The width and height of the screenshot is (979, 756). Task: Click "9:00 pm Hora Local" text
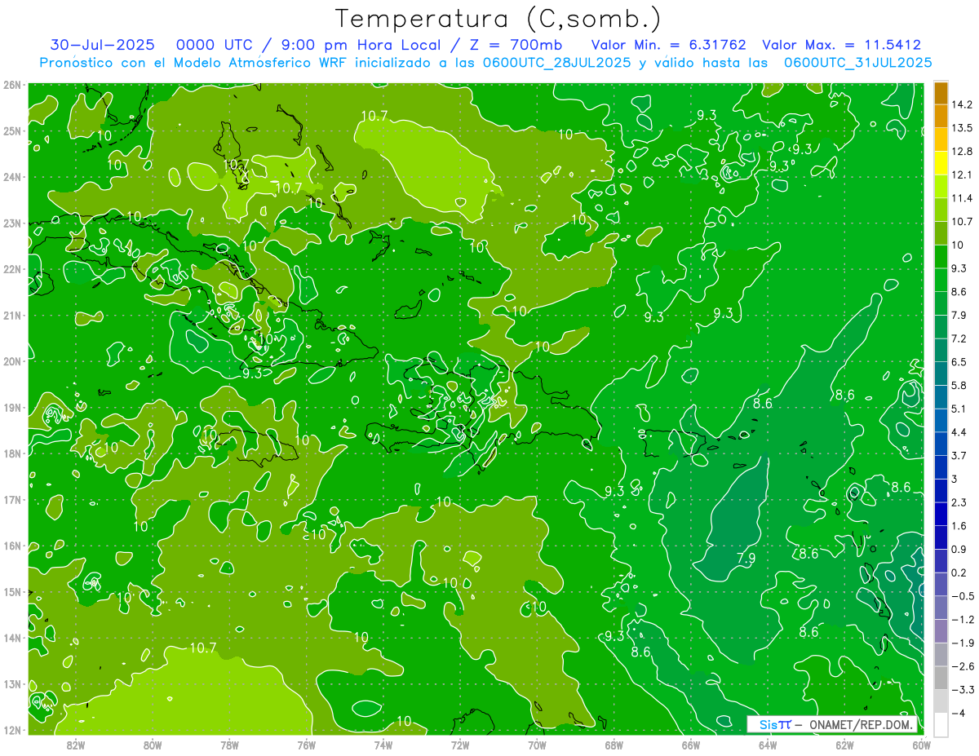click(x=361, y=45)
